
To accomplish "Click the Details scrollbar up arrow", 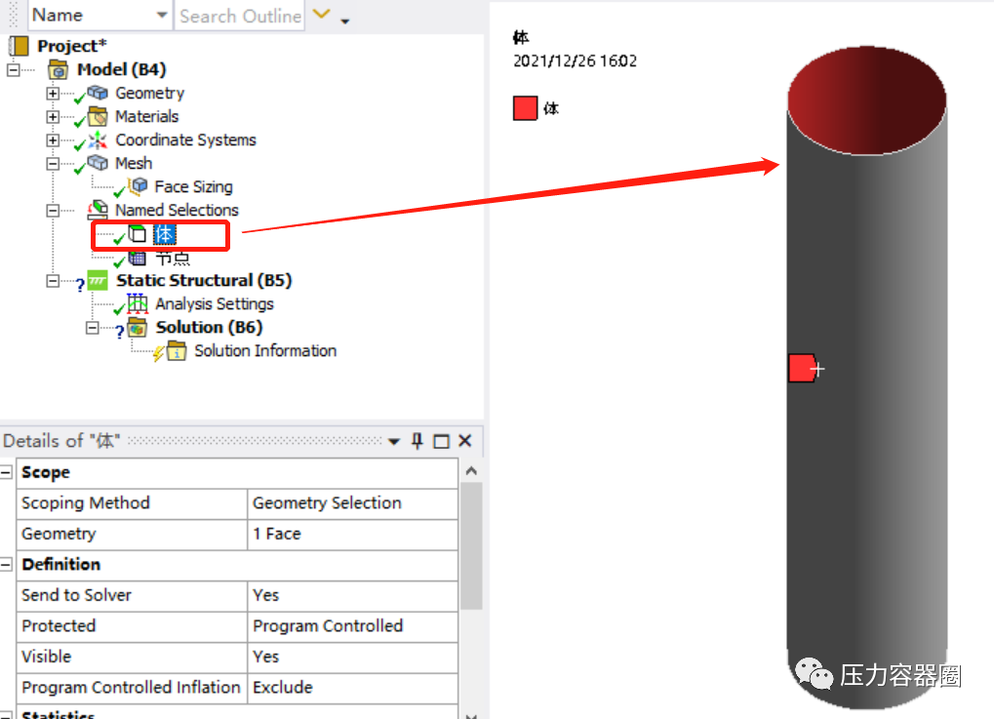I will pyautogui.click(x=471, y=470).
